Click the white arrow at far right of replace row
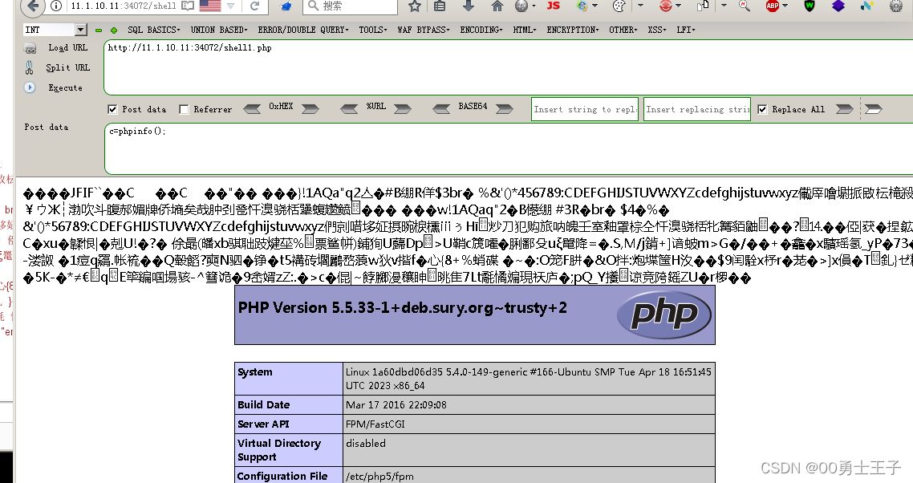The image size is (913, 483). click(874, 109)
